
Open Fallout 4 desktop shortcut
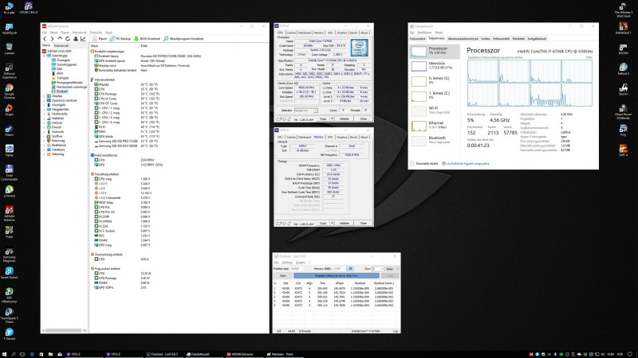pyautogui.click(x=624, y=69)
